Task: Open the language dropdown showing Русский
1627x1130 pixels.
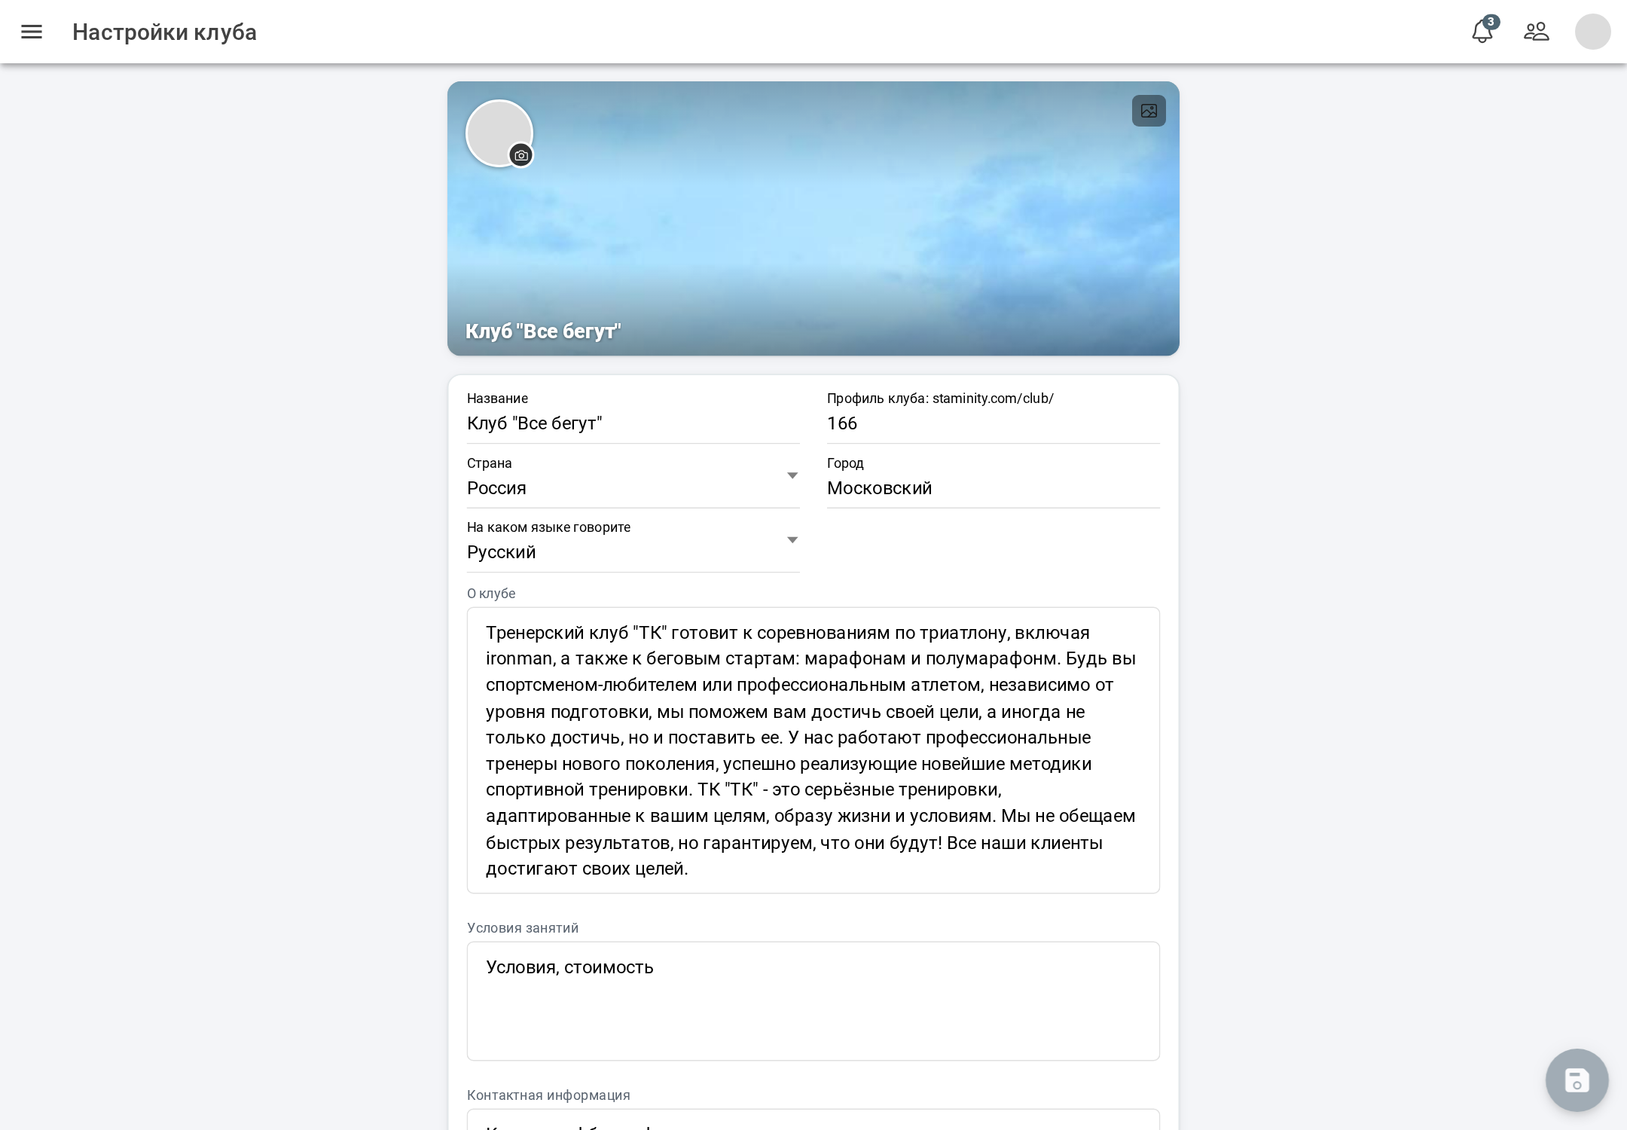Action: tap(633, 551)
